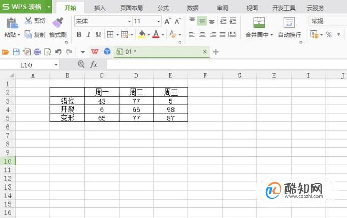The height and width of the screenshot is (218, 347).
Task: Expand font color dropdown arrow
Action: pyautogui.click(x=163, y=35)
